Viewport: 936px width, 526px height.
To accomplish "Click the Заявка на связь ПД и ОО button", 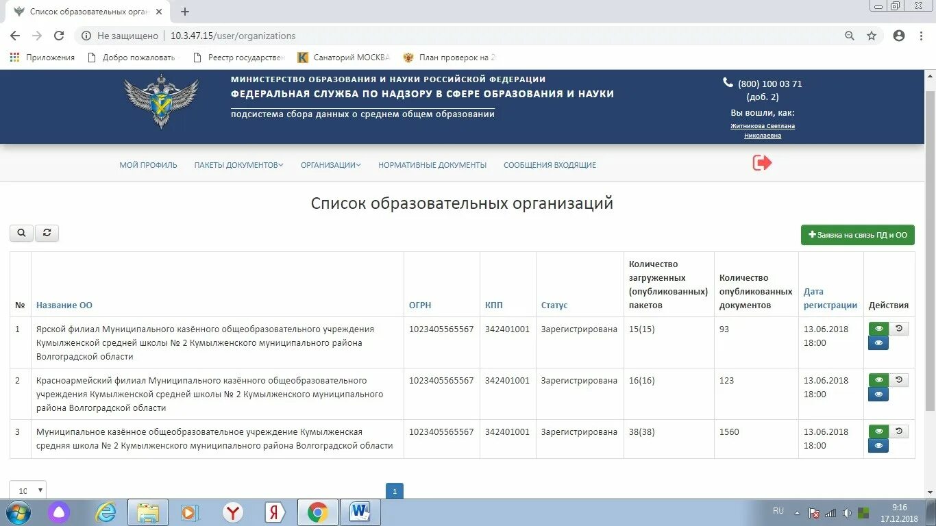I will pos(857,234).
